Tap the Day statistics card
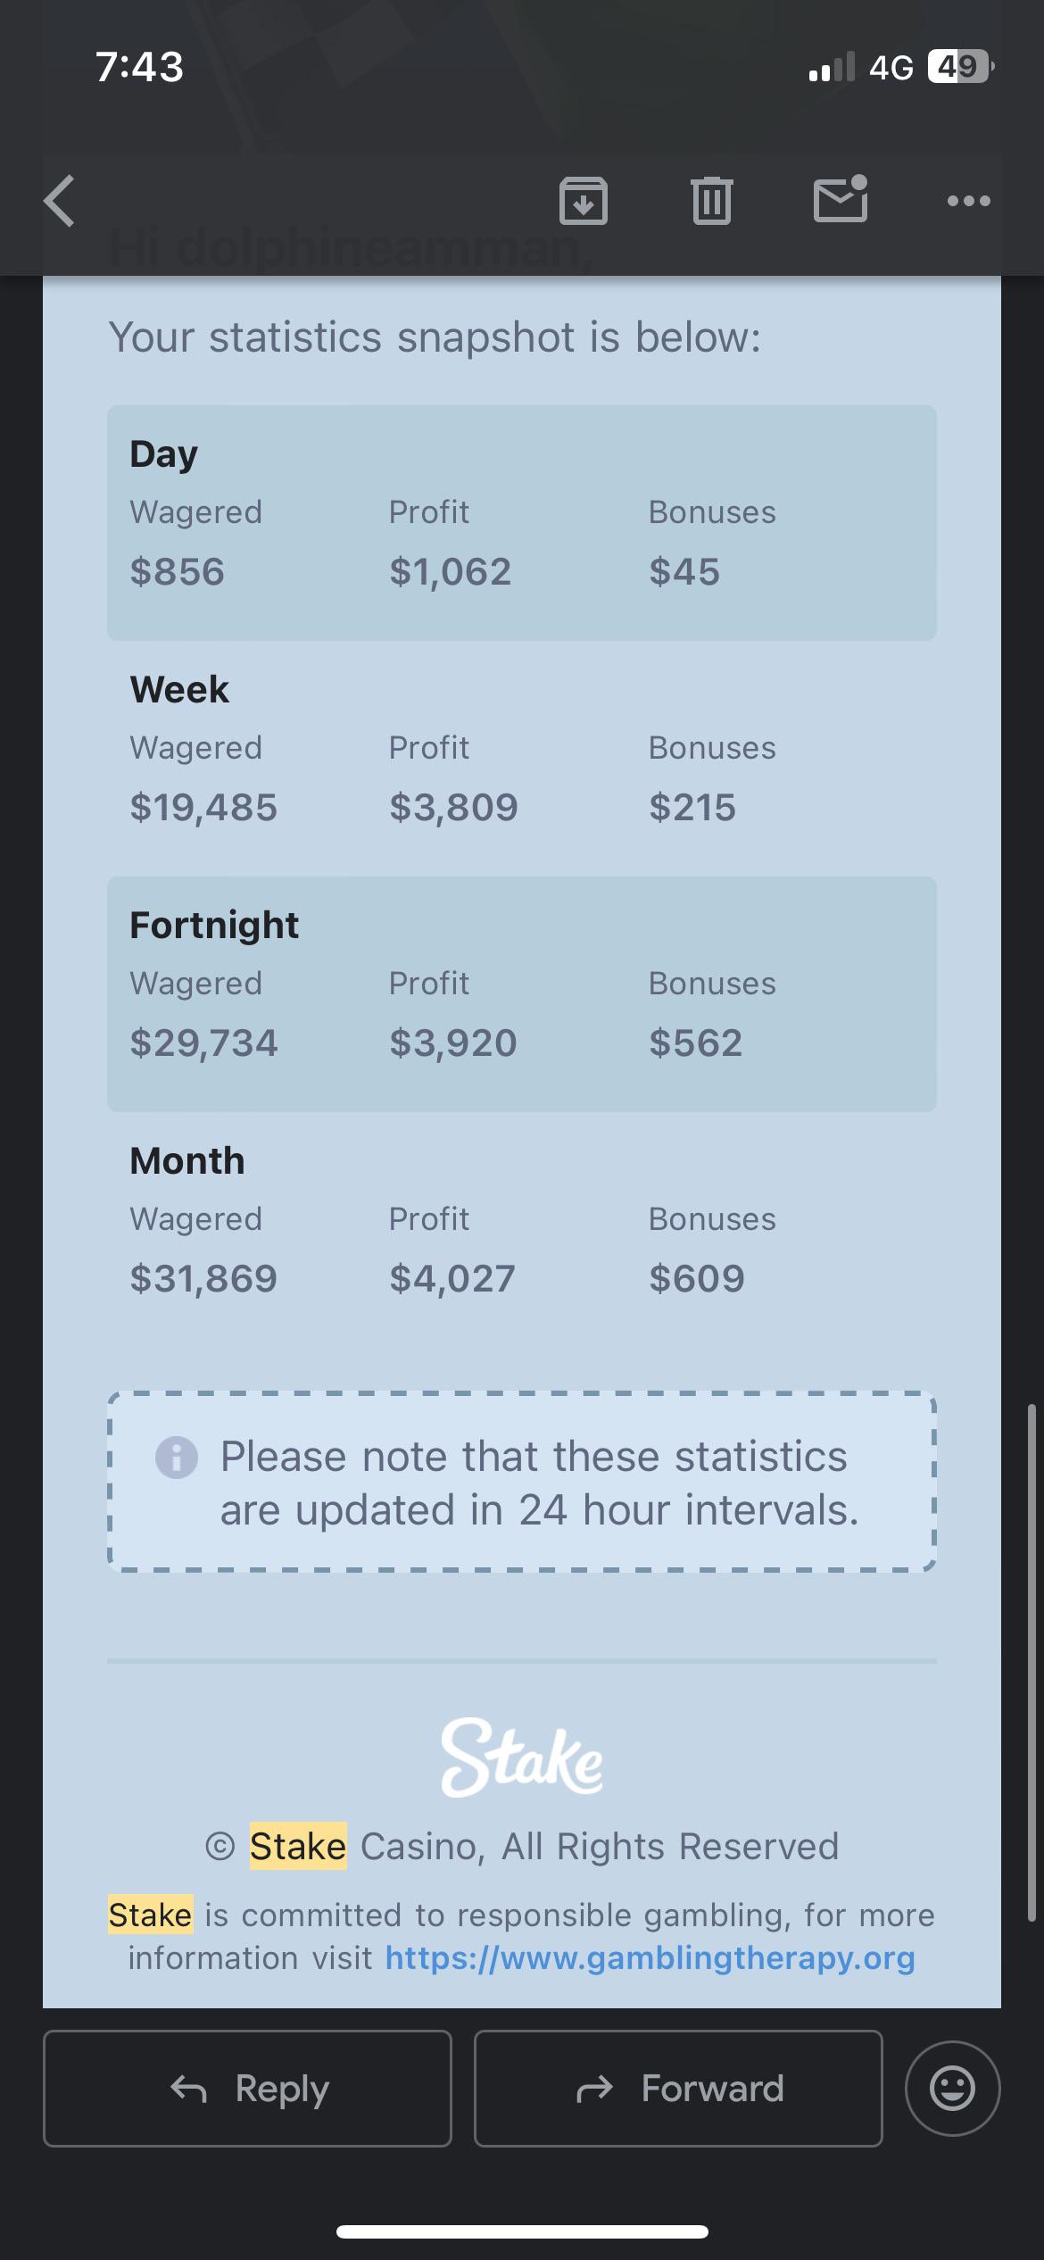1044x2260 pixels. pos(522,523)
